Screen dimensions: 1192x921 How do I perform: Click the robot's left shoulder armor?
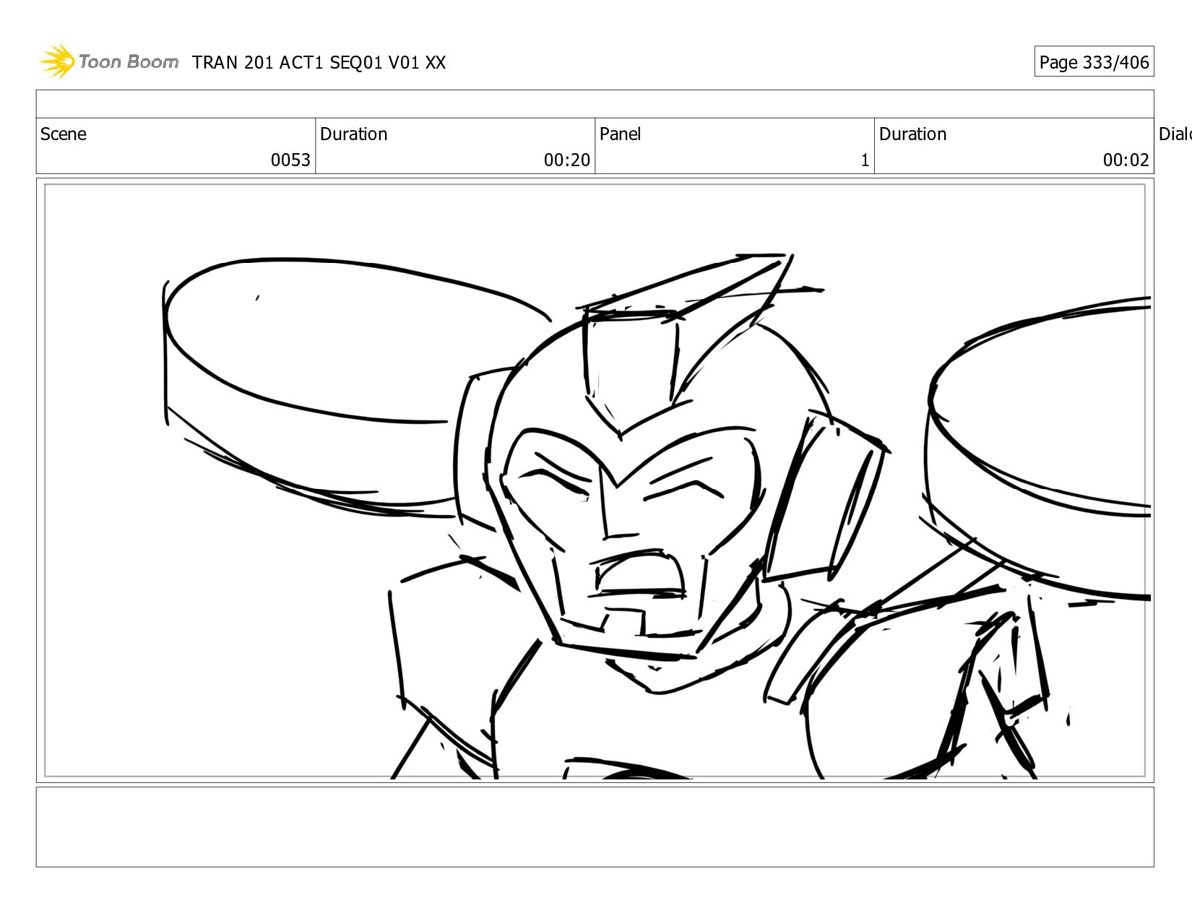[x=448, y=650]
